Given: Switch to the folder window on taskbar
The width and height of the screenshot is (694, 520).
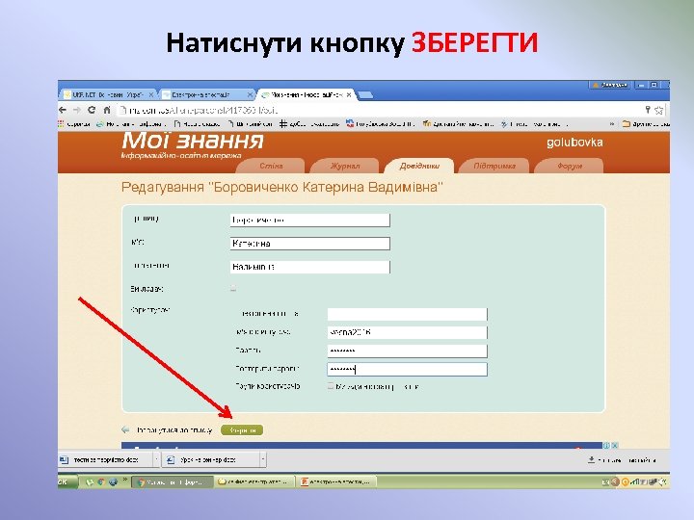Looking at the screenshot, I should click(x=254, y=482).
